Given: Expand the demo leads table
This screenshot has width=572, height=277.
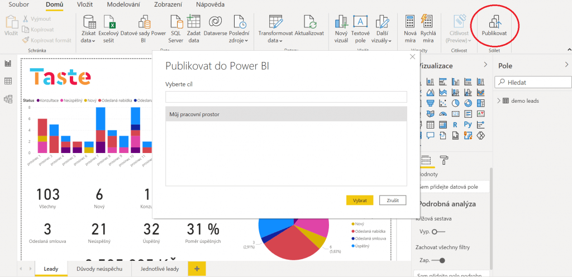Looking at the screenshot, I should click(x=498, y=101).
